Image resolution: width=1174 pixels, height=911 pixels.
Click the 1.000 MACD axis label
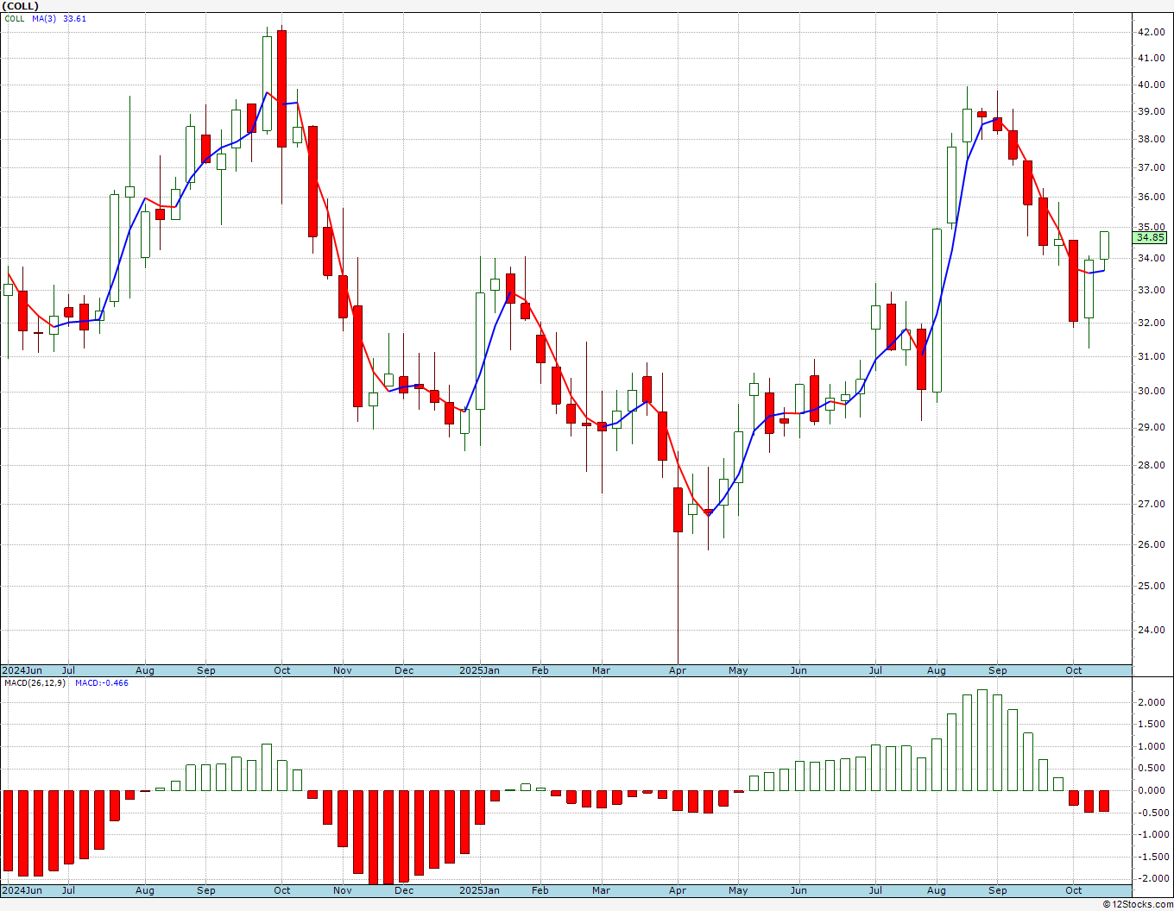point(1153,746)
